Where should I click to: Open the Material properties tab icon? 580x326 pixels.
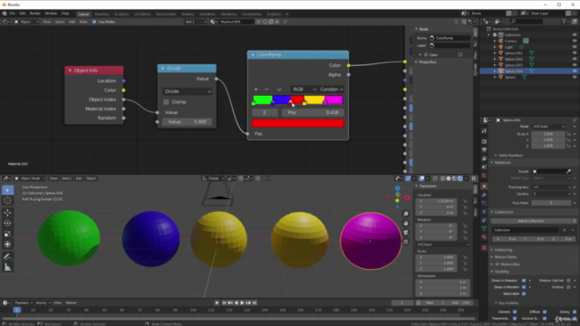(484, 237)
